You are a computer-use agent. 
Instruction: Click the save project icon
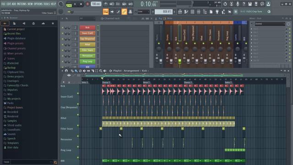[x=250, y=4]
